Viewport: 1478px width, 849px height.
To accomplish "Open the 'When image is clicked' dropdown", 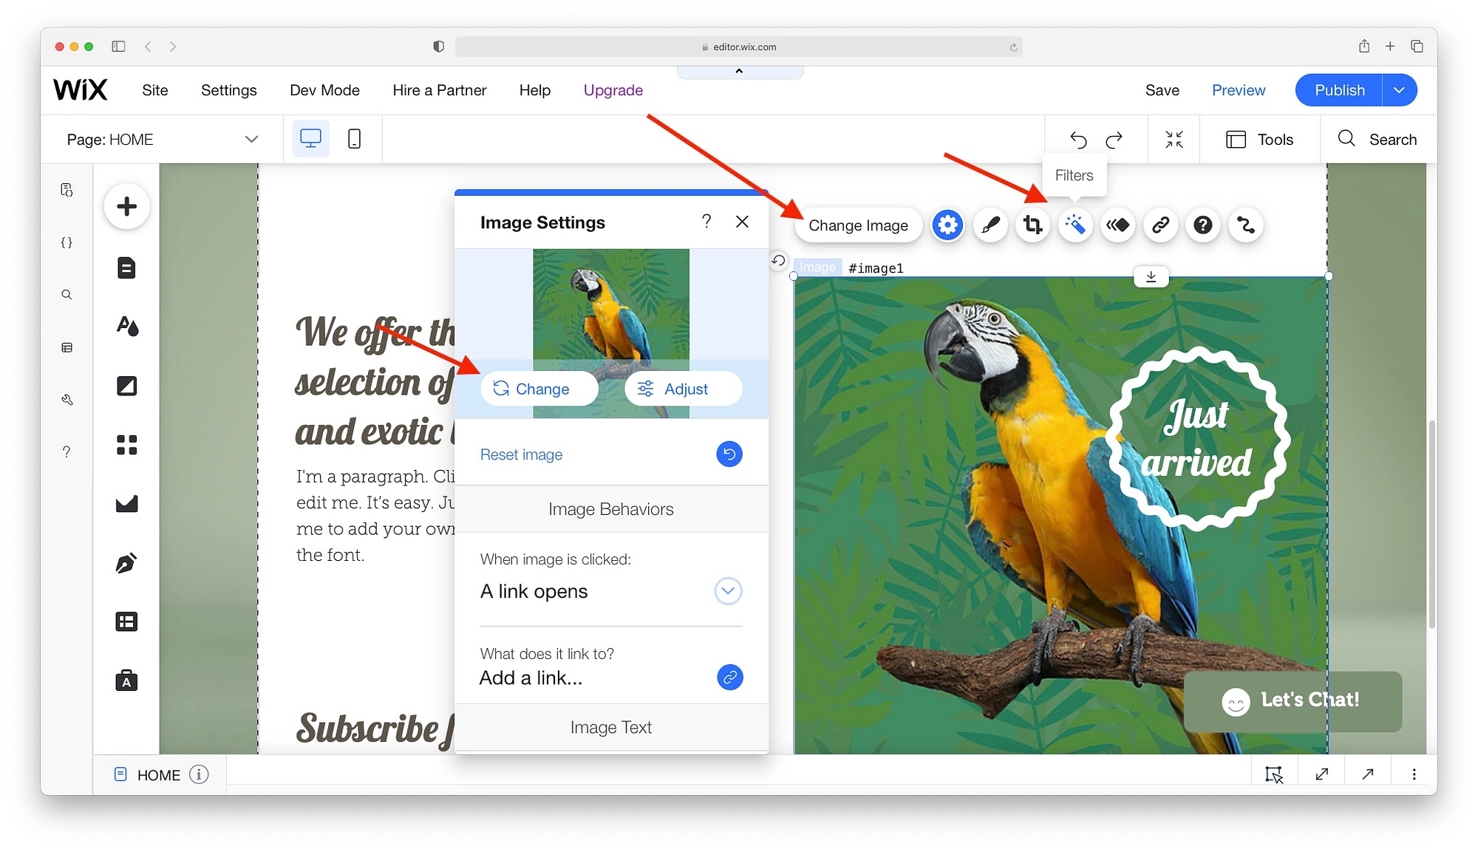I will [728, 591].
